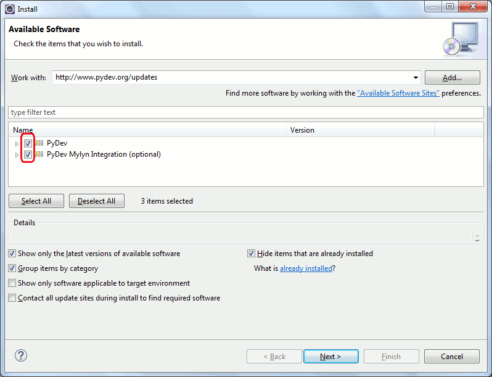Click the Next > button
492x377 pixels.
pyautogui.click(x=330, y=356)
